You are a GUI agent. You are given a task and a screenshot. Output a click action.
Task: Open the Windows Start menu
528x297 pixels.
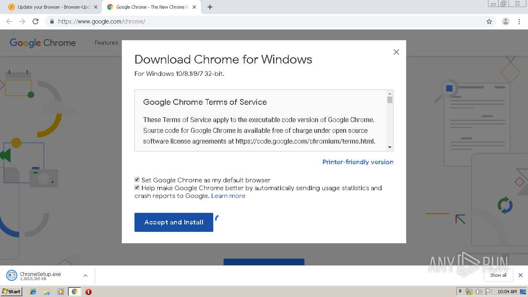(11, 291)
